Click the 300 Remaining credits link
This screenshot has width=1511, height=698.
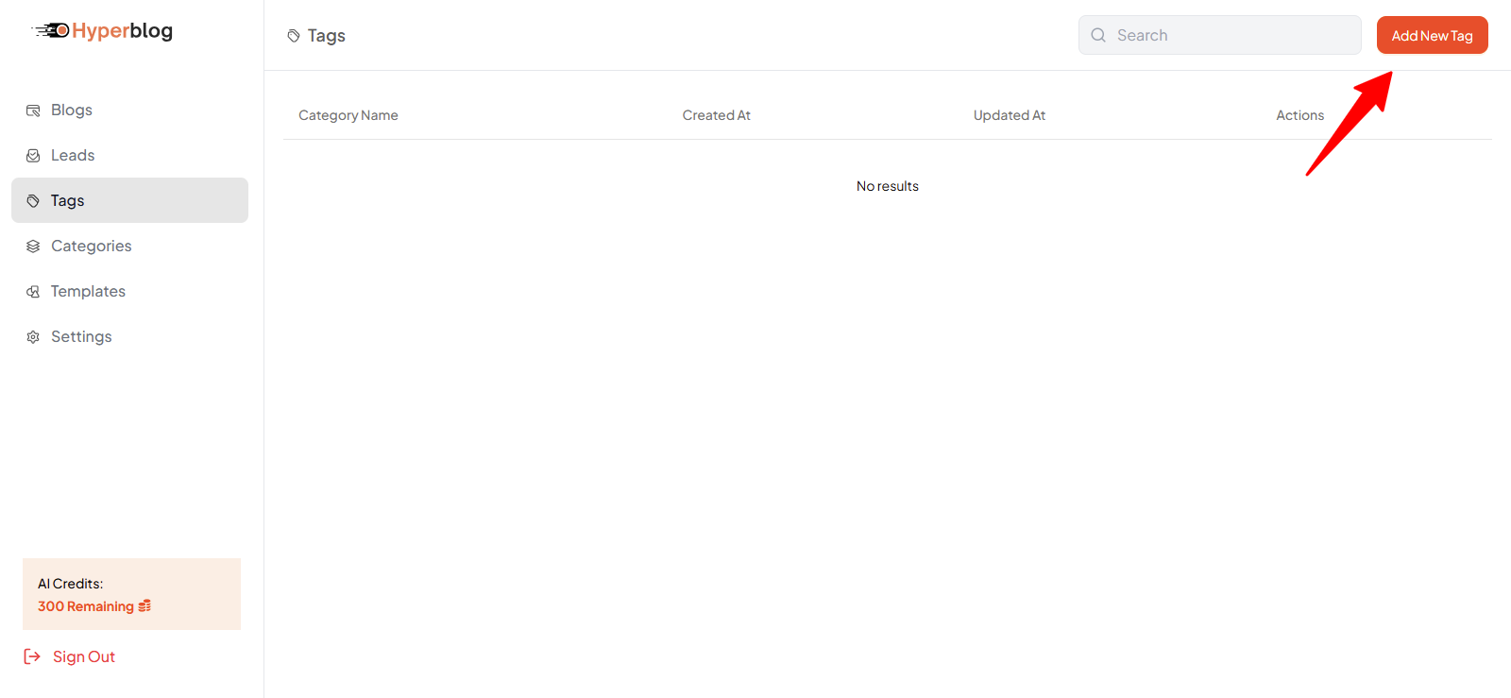coord(94,606)
